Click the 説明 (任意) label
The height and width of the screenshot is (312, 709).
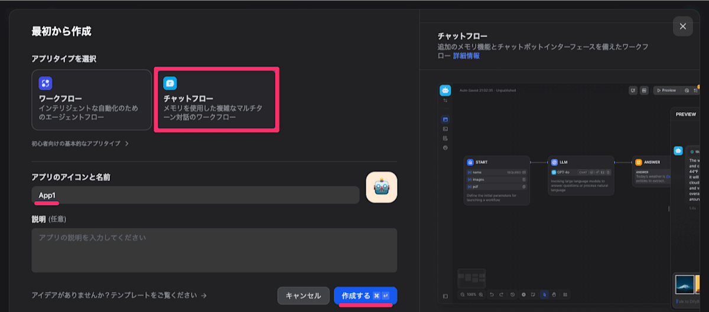click(49, 219)
